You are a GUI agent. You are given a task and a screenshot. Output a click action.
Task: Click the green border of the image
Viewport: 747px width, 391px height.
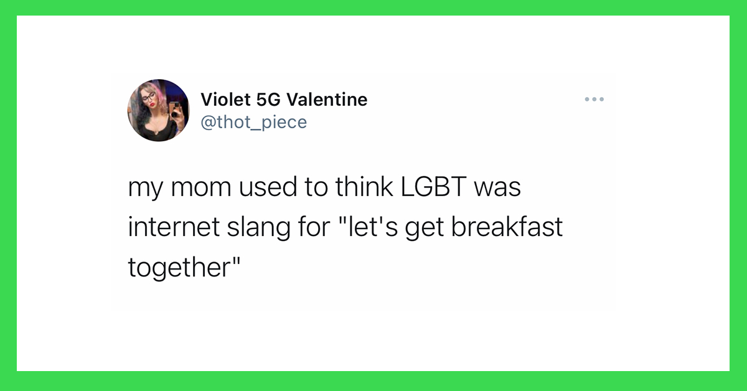point(374,7)
